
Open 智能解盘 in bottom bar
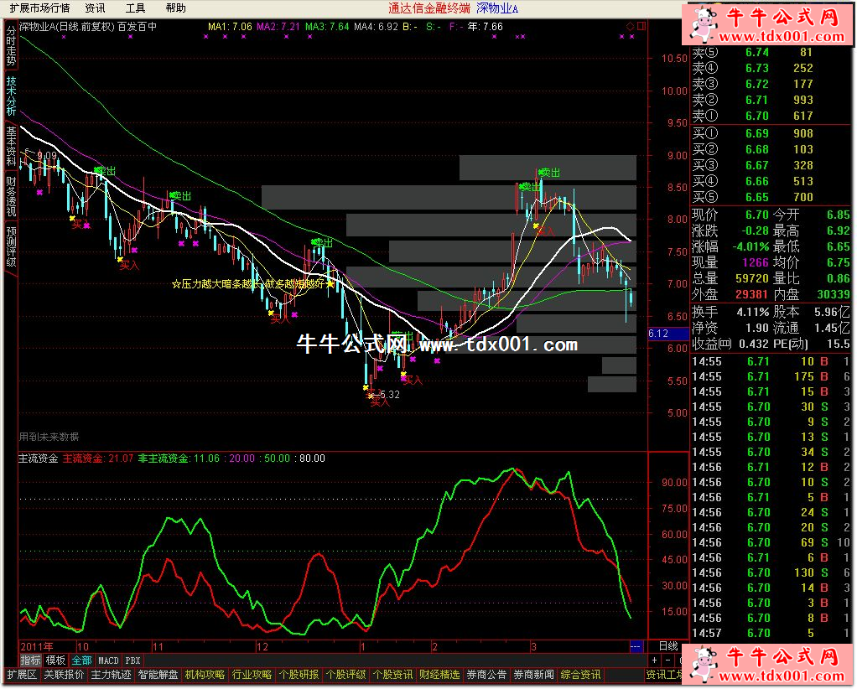click(x=158, y=675)
